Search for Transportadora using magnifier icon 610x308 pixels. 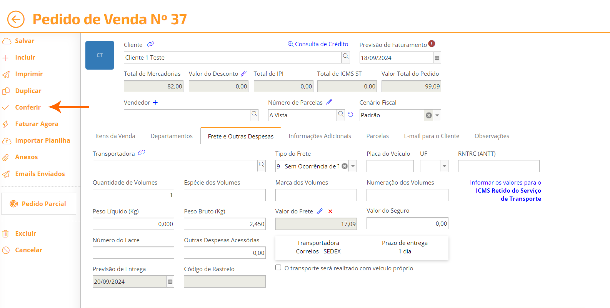coord(262,165)
